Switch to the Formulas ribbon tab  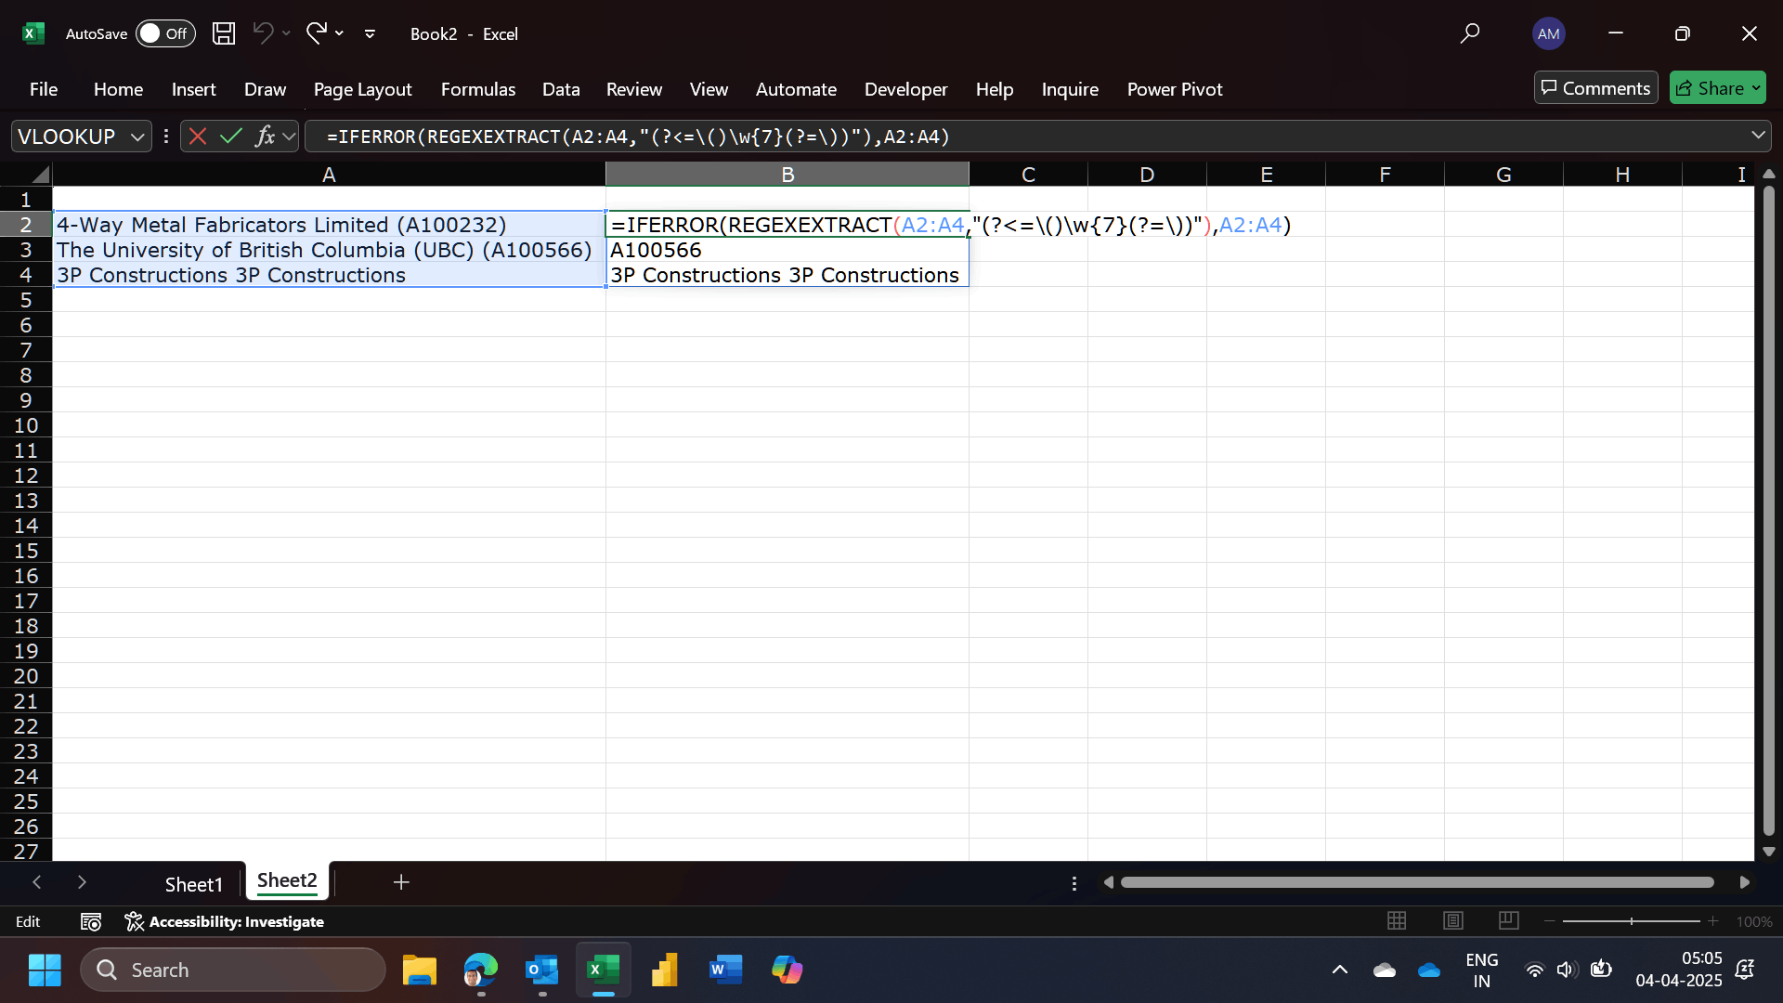[x=478, y=89]
